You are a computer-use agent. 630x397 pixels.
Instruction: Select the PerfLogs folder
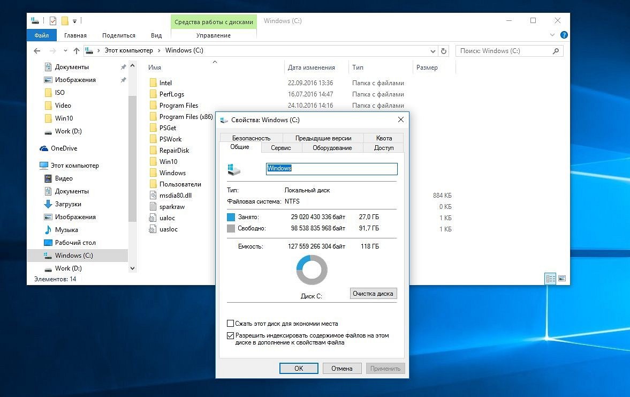[172, 94]
